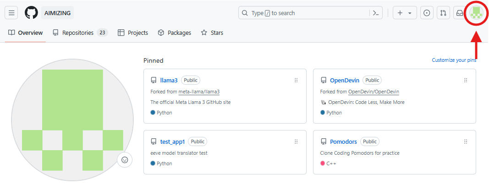Click the drag handle on Pomodors pin

pyautogui.click(x=466, y=141)
